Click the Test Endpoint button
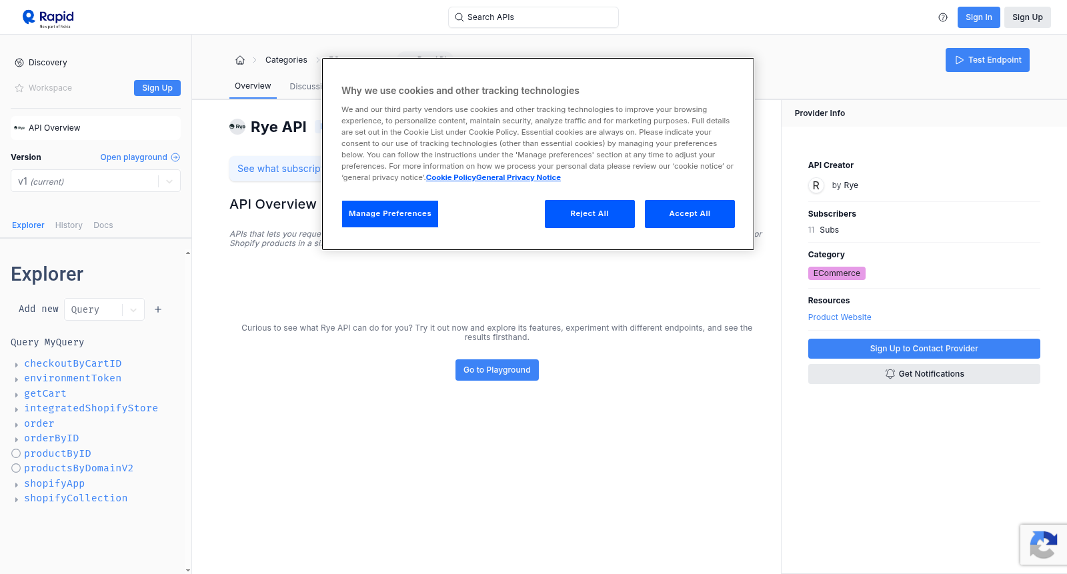This screenshot has width=1067, height=574. [988, 60]
